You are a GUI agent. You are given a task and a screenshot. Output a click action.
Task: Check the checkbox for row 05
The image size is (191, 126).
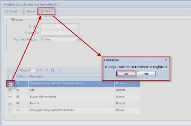click(10, 98)
